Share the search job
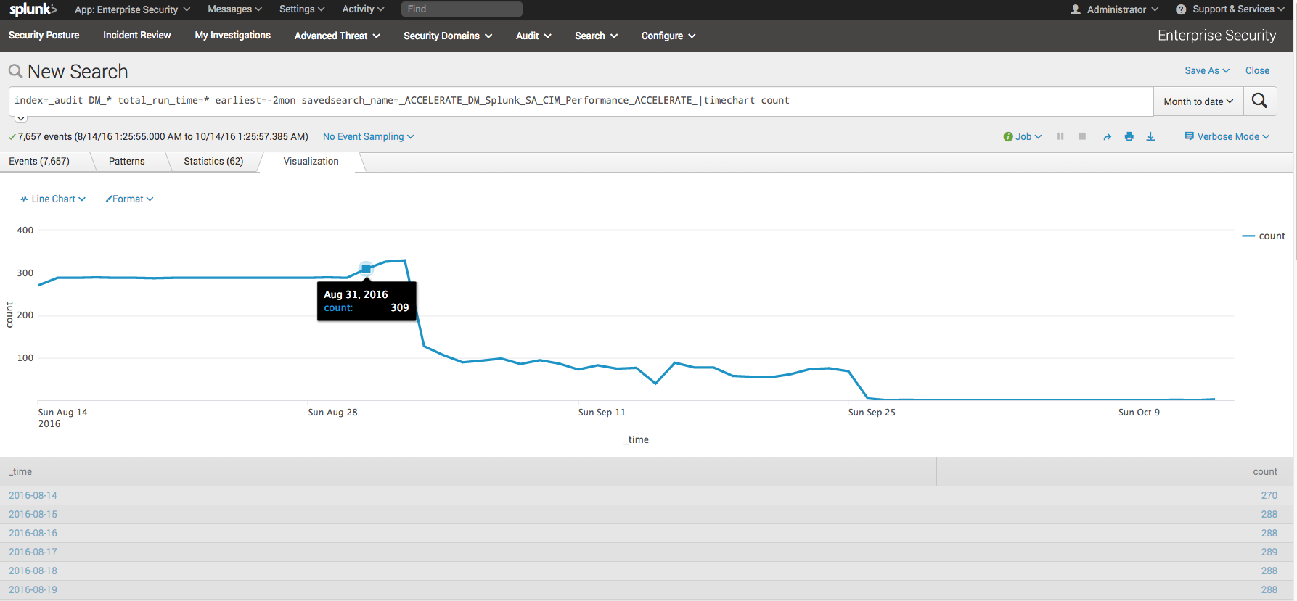This screenshot has height=601, width=1297. 1107,136
